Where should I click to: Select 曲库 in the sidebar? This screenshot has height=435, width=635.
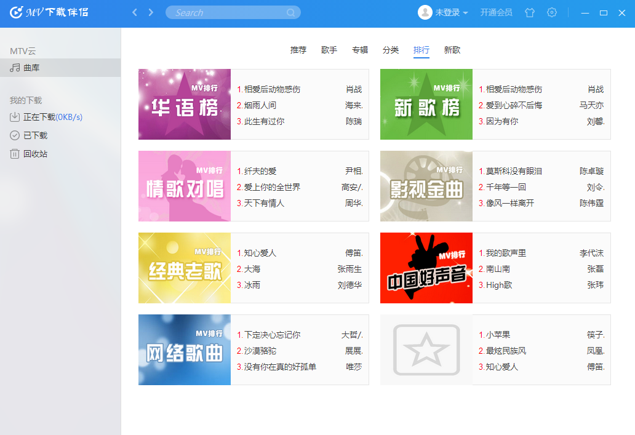coord(31,68)
